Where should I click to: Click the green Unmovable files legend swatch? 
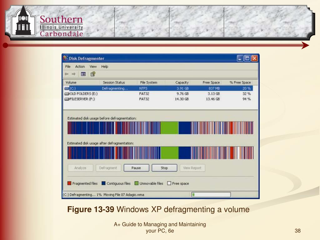(137, 183)
